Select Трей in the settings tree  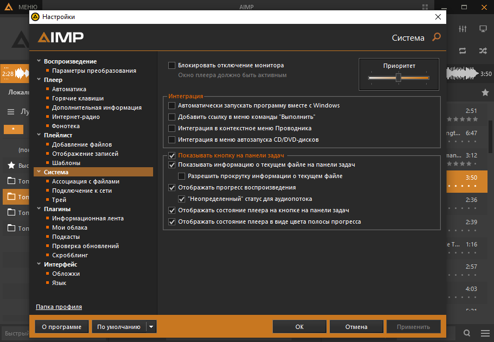(59, 200)
